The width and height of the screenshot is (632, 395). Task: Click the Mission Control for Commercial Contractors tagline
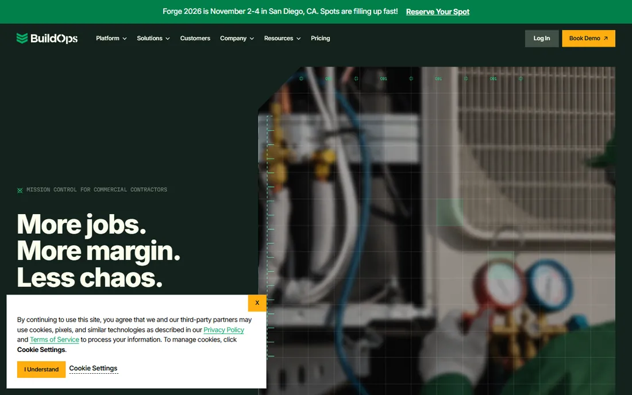tap(97, 189)
